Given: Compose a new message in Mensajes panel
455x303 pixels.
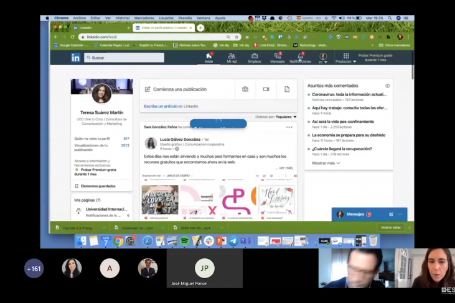Looking at the screenshot, I should click(391, 214).
